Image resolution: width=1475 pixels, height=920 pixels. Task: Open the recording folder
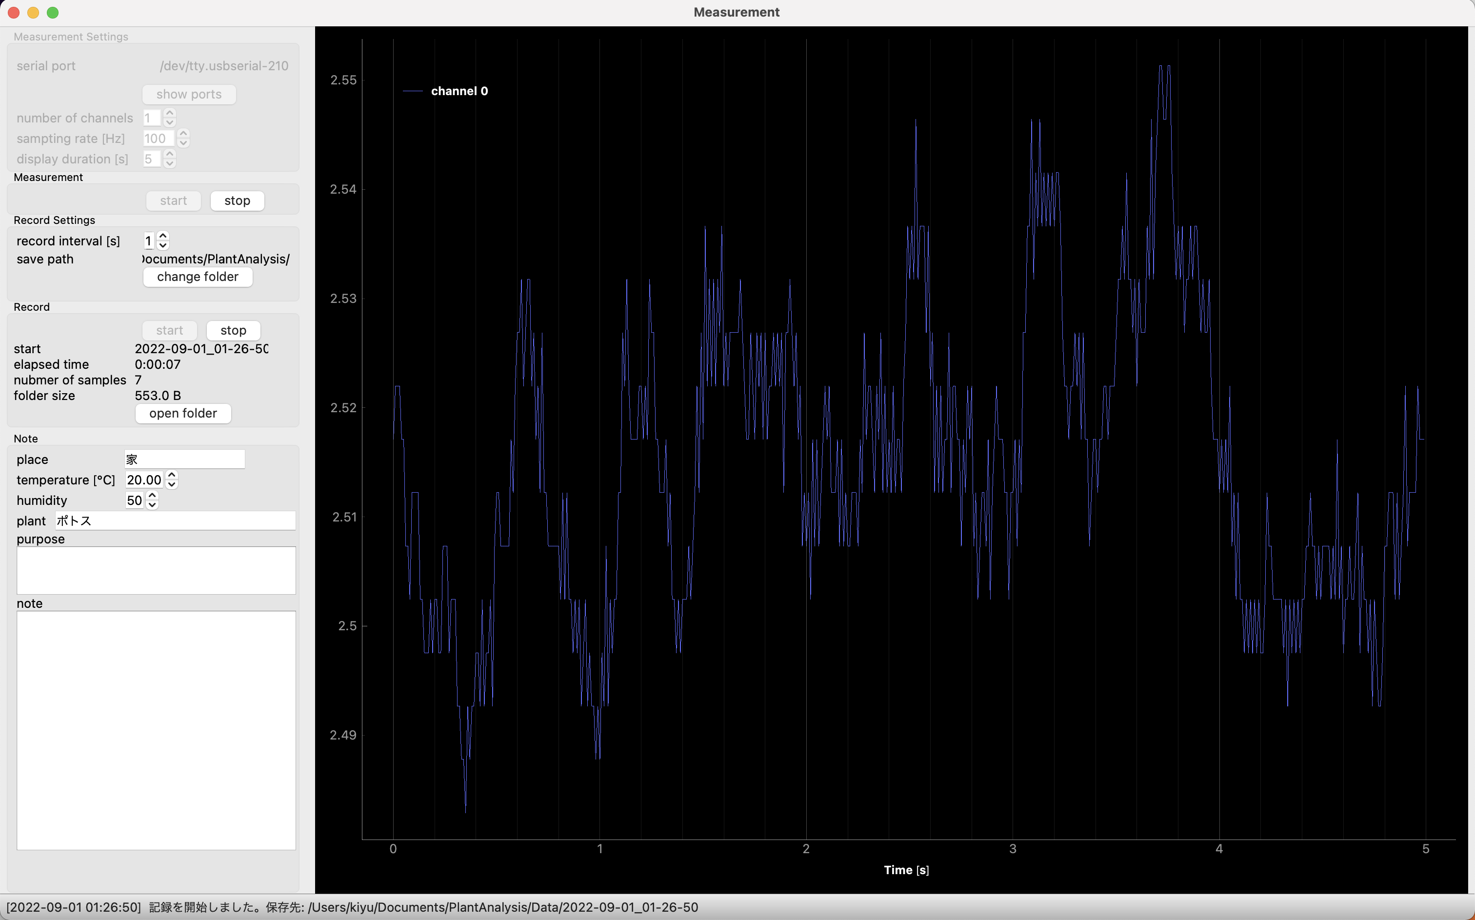click(182, 413)
